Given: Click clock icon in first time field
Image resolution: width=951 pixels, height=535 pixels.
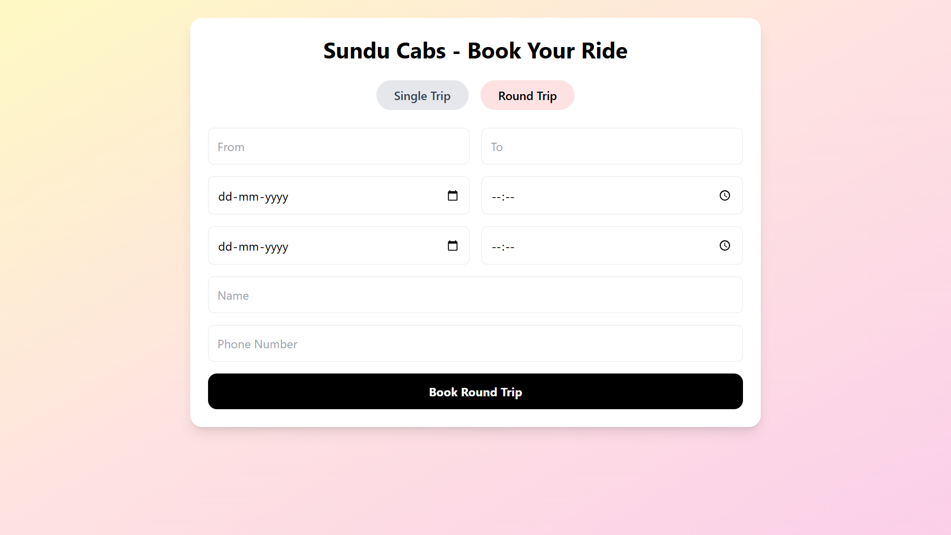Looking at the screenshot, I should coord(724,196).
